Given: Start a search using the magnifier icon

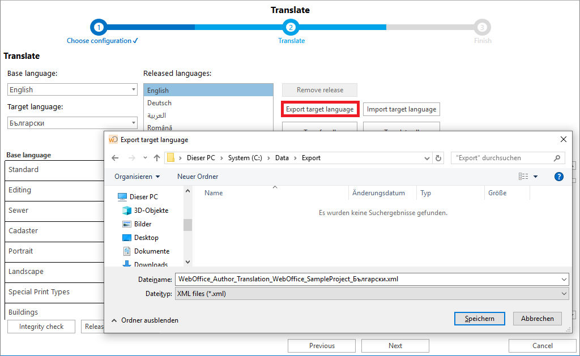Looking at the screenshot, I should click(556, 158).
